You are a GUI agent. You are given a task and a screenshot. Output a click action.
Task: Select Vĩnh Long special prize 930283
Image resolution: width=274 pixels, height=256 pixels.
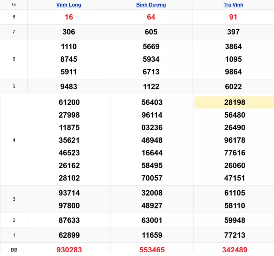(x=69, y=250)
